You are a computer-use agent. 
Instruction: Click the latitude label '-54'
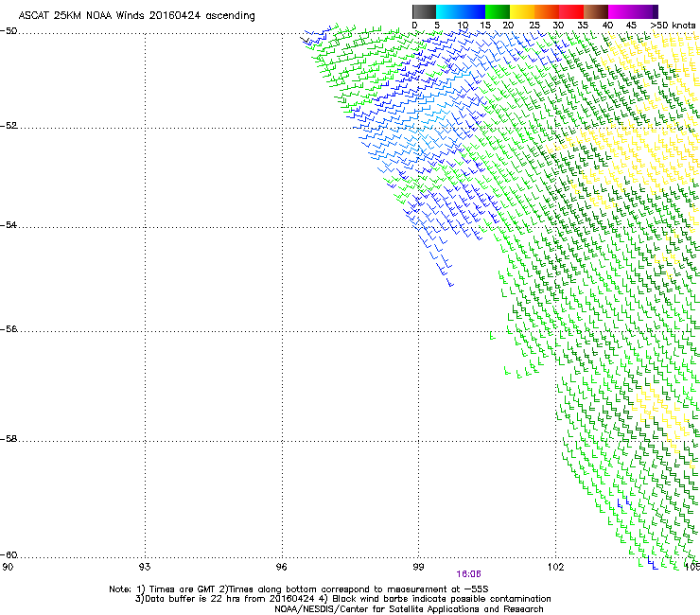[x=9, y=225]
